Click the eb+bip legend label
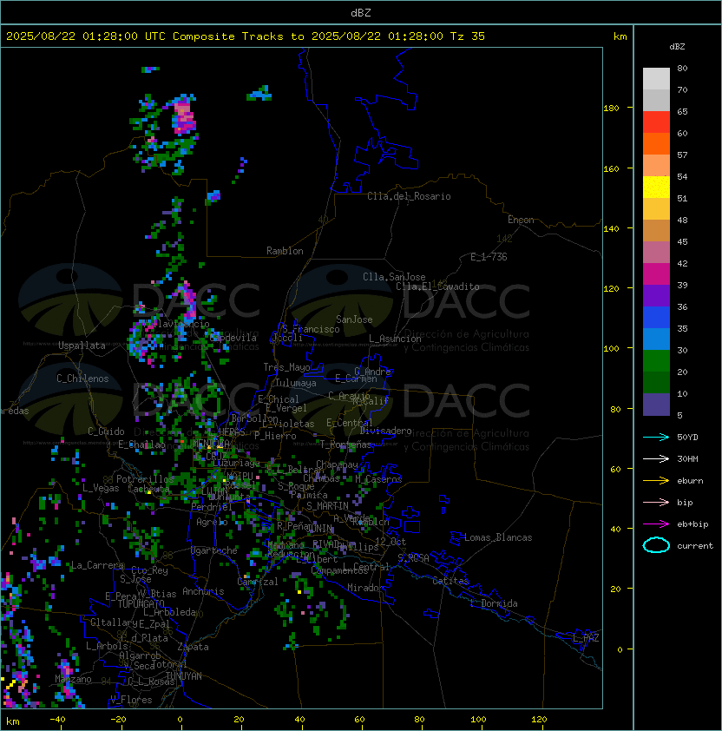 click(x=692, y=524)
